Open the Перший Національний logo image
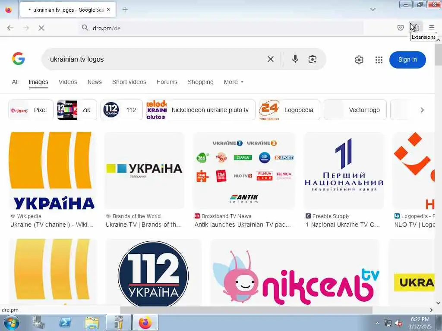 (x=344, y=171)
